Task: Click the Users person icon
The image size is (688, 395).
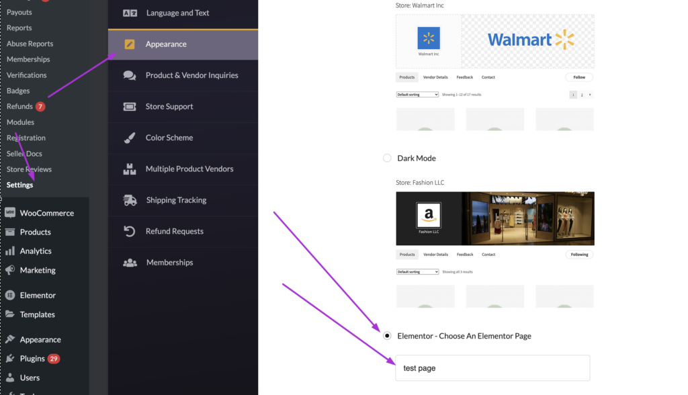Action: [10, 378]
